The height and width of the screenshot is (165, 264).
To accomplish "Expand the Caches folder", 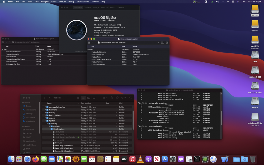I will 49,126.
